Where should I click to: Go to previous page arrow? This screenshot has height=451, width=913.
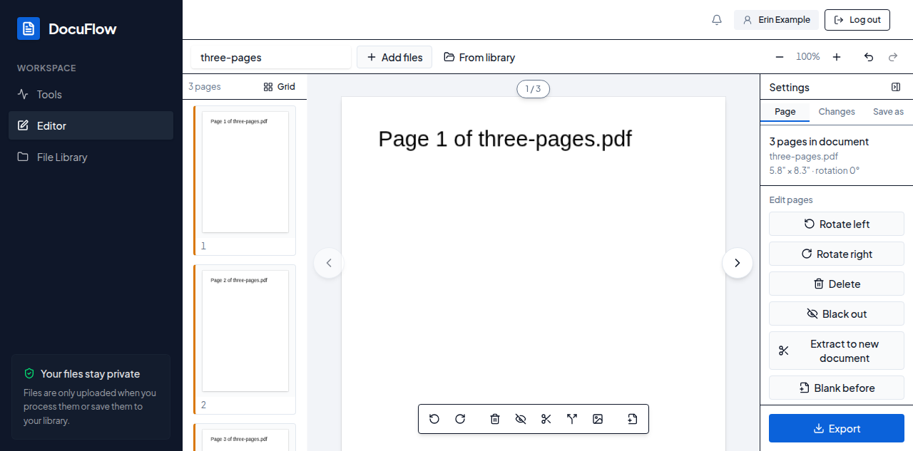(329, 263)
